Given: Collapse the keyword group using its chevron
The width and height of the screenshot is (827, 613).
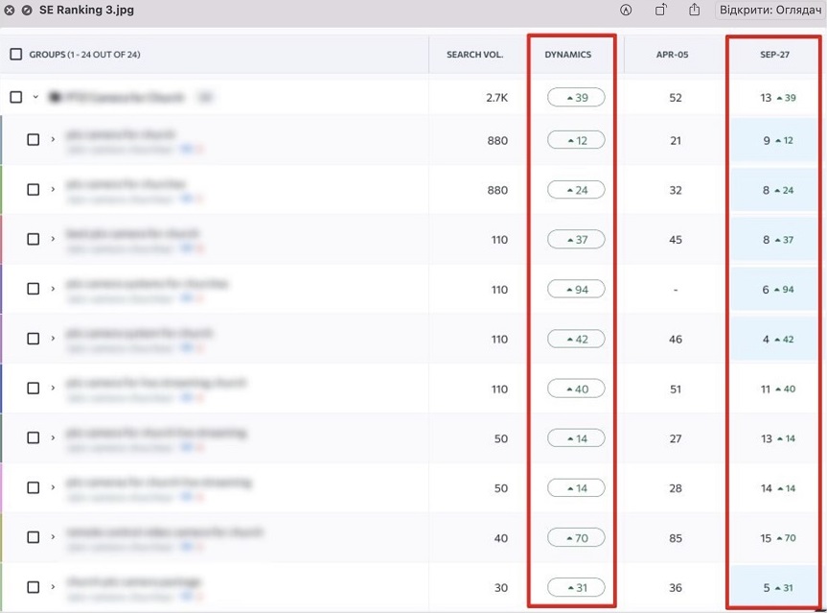Looking at the screenshot, I should 35,97.
